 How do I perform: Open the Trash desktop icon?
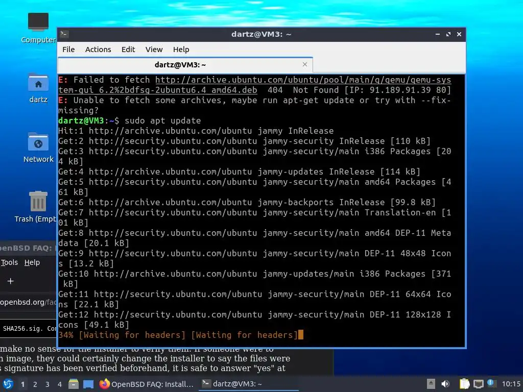[36, 207]
